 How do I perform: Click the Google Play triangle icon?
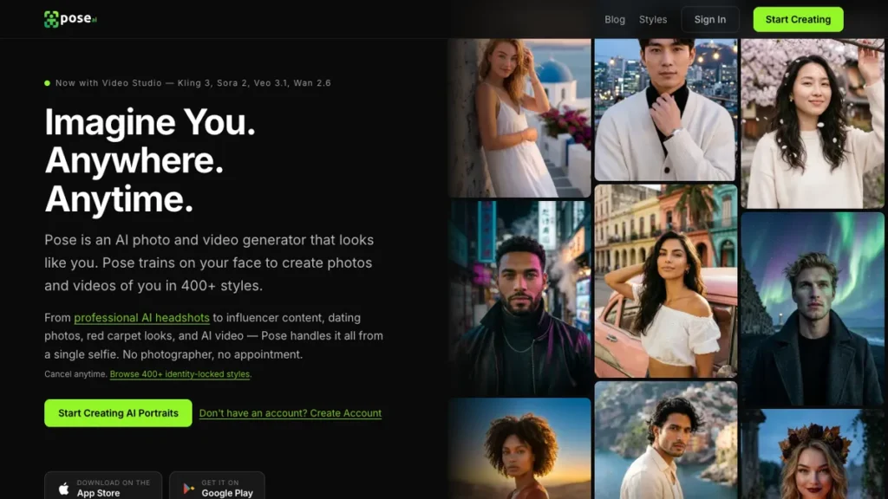(188, 488)
